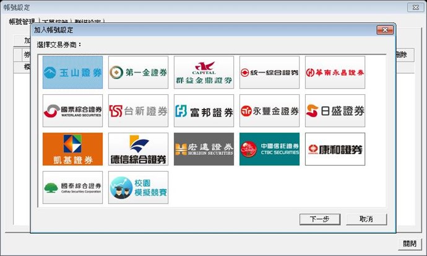The width and height of the screenshot is (427, 256).
Task: Pick the 統一綜合證券 broker tile
Action: pos(269,73)
